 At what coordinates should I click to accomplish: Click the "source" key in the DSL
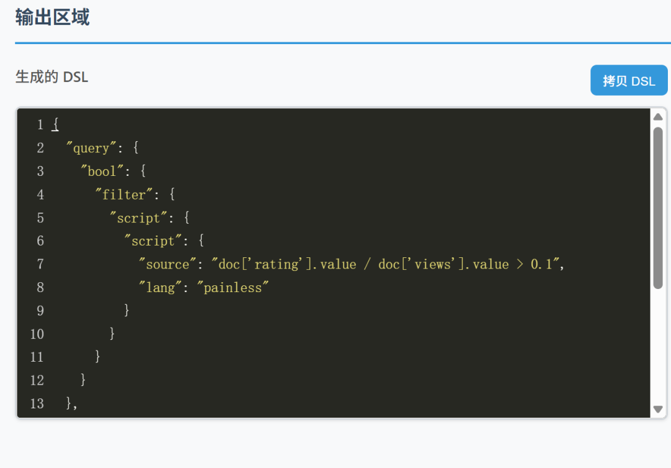pos(167,264)
